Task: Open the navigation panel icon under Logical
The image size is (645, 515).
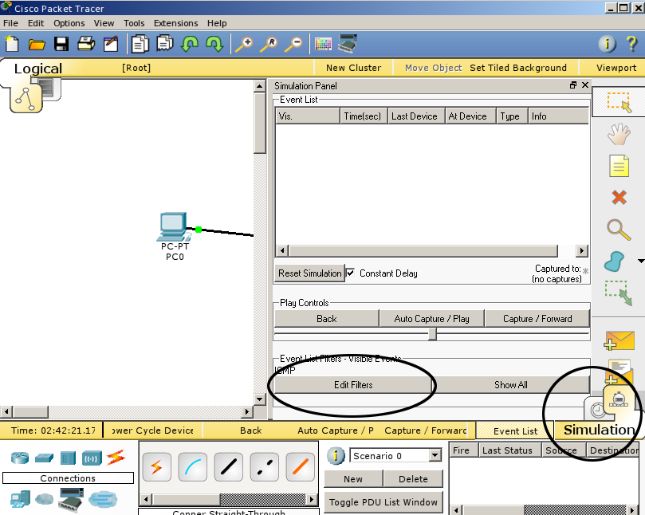Action: click(x=26, y=98)
